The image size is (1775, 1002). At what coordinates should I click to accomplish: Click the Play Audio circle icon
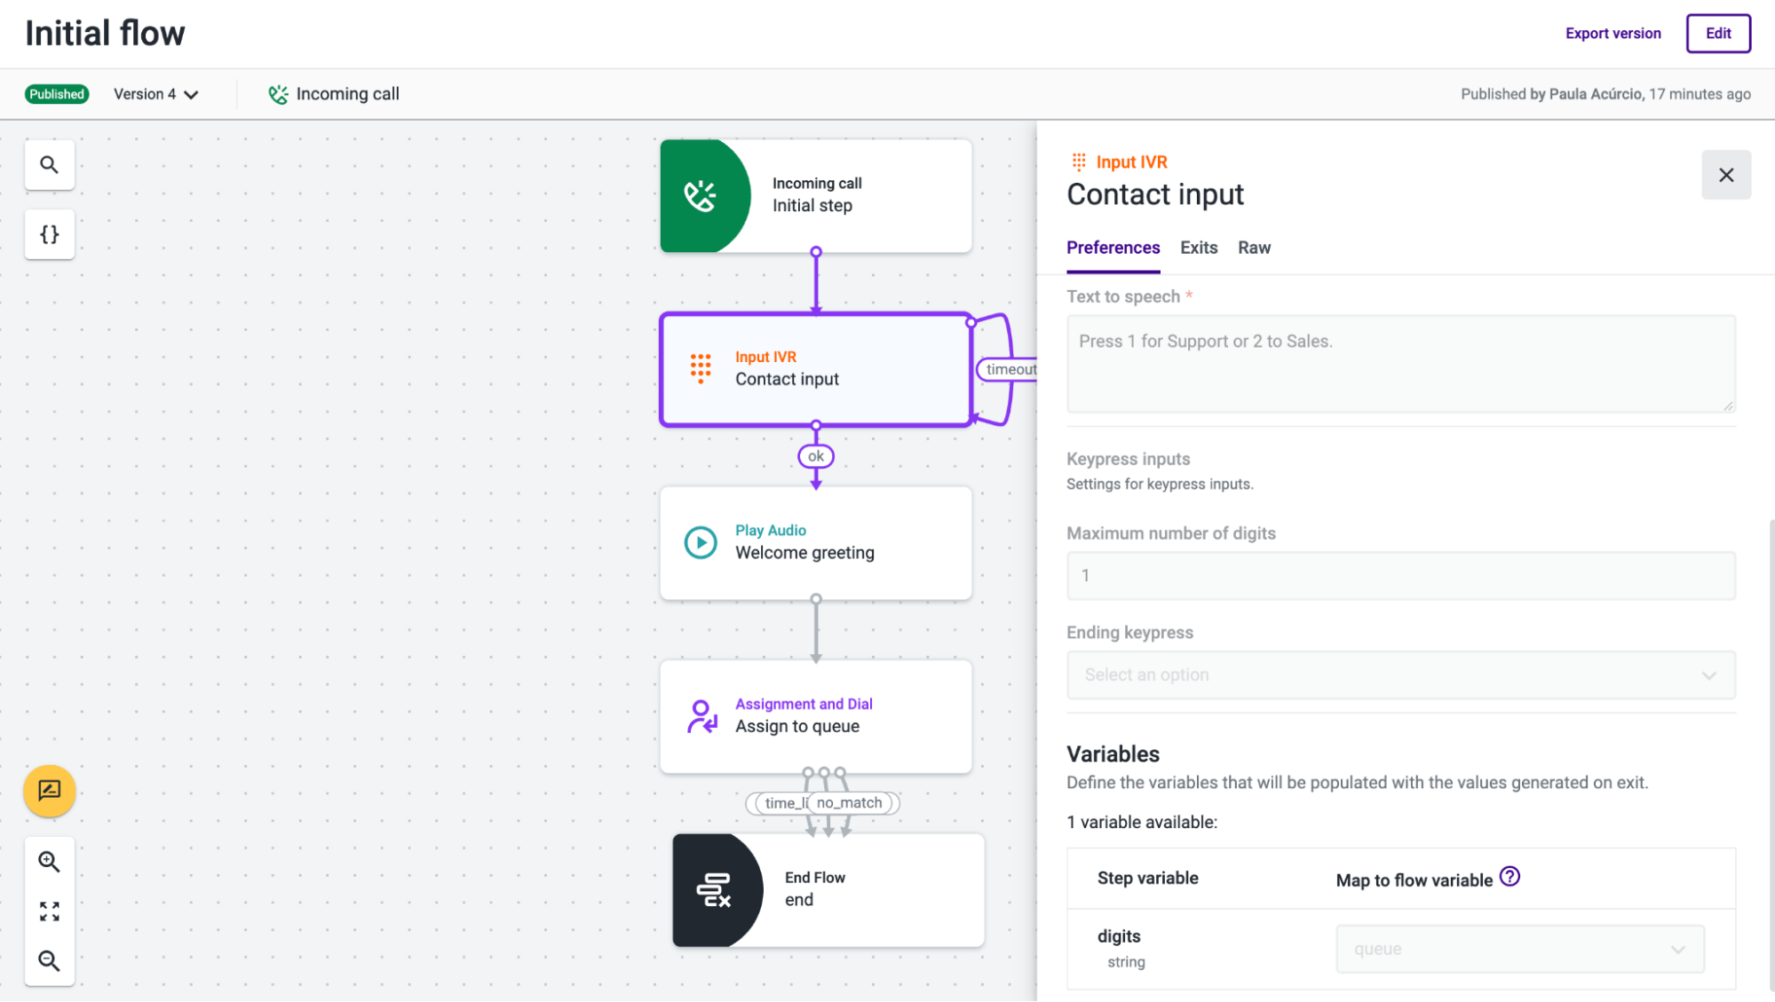click(701, 542)
